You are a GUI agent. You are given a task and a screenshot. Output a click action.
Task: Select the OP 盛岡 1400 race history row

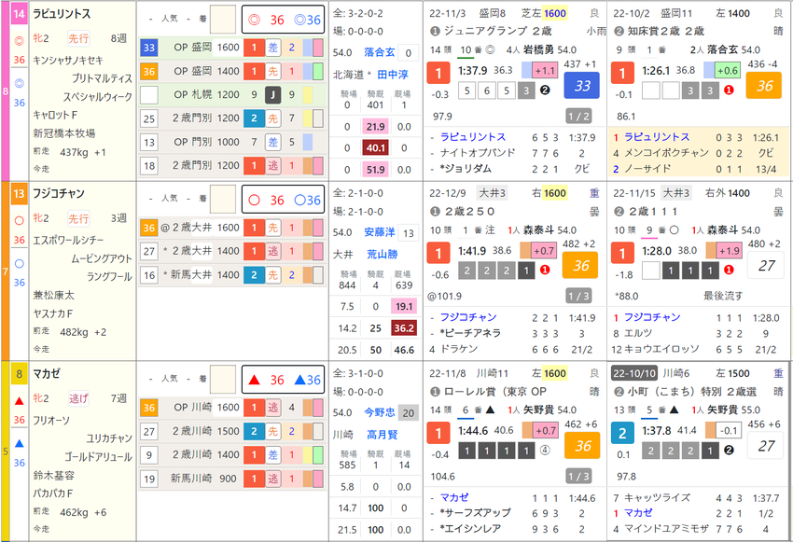click(232, 71)
